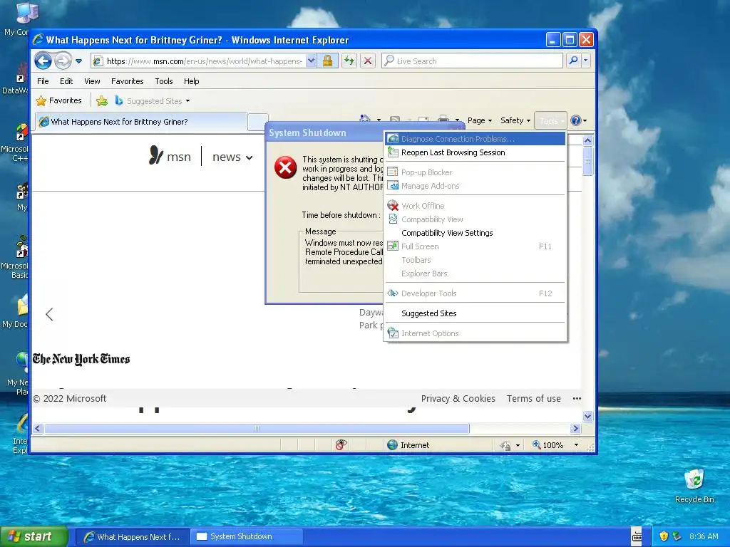Open the search provider dropdown arrow
This screenshot has height=547, width=730.
click(x=586, y=61)
